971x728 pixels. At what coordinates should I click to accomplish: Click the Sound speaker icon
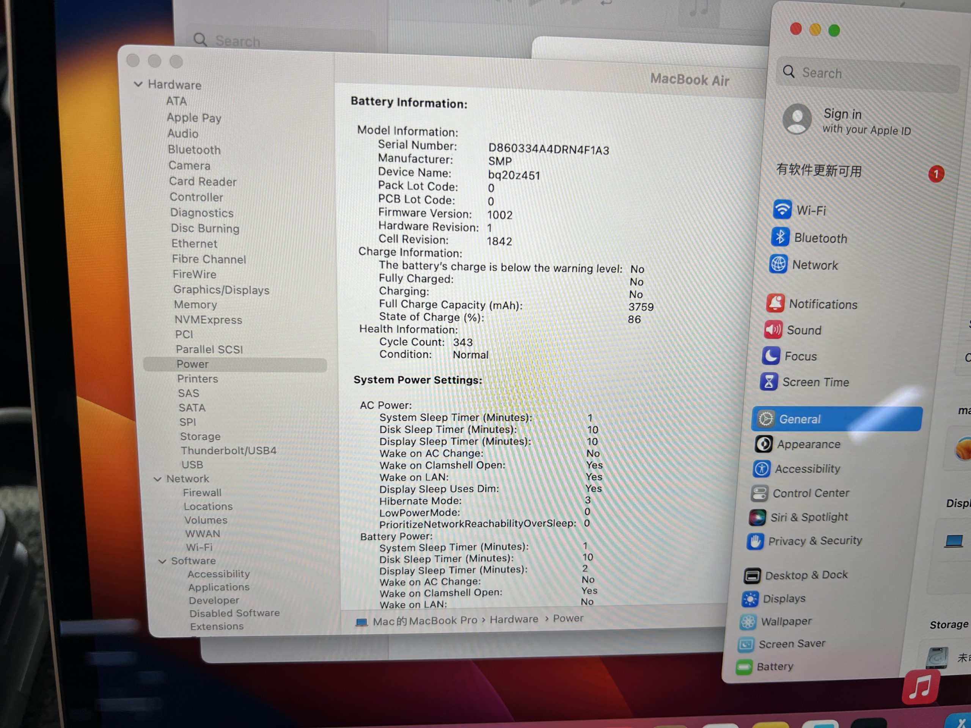(x=773, y=329)
